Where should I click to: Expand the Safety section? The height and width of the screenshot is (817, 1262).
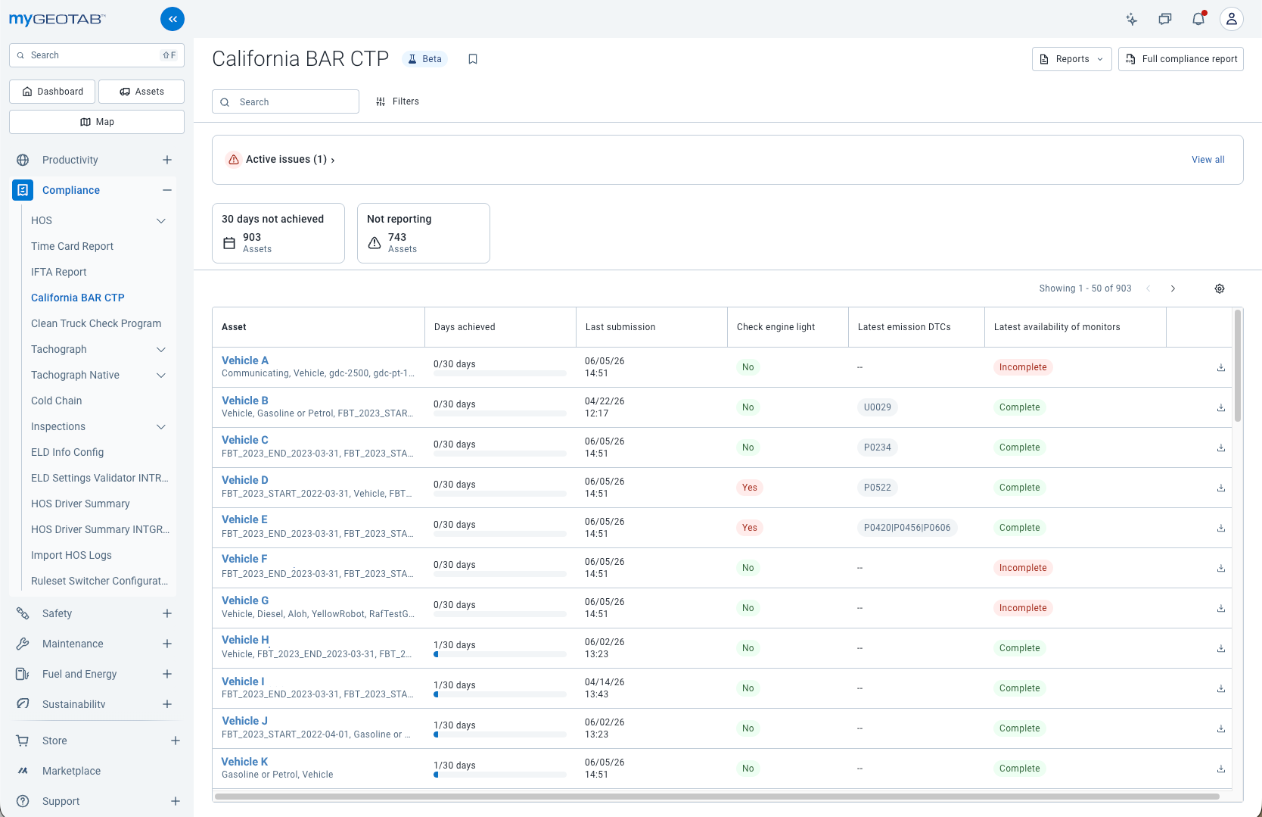(167, 613)
